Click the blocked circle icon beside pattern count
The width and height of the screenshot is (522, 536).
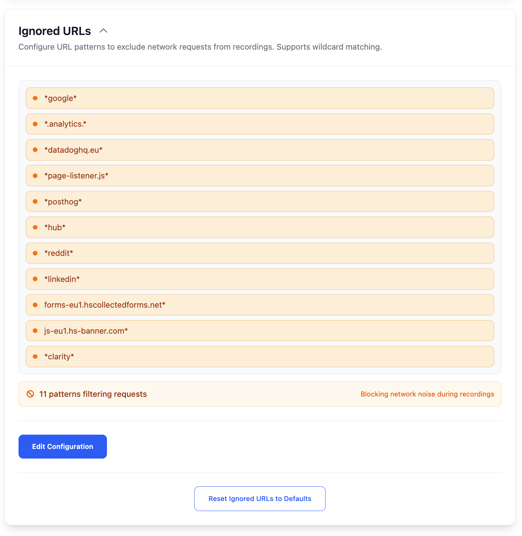click(30, 394)
